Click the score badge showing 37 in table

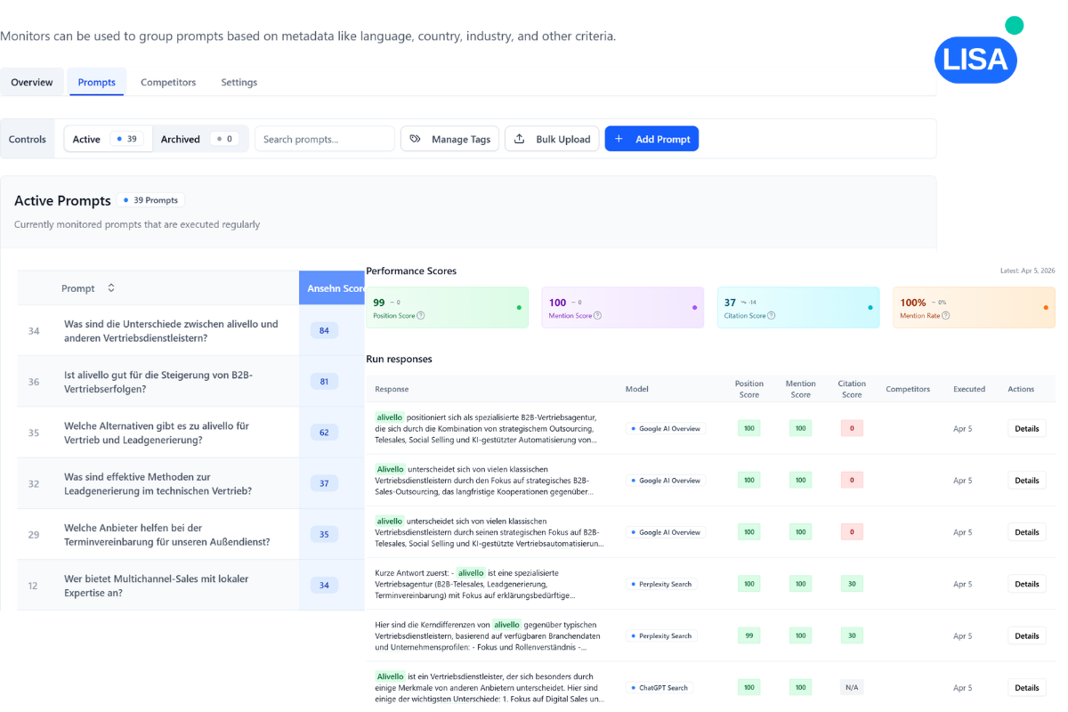tap(324, 483)
